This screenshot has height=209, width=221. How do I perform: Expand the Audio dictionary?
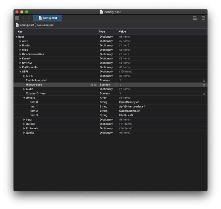24,89
